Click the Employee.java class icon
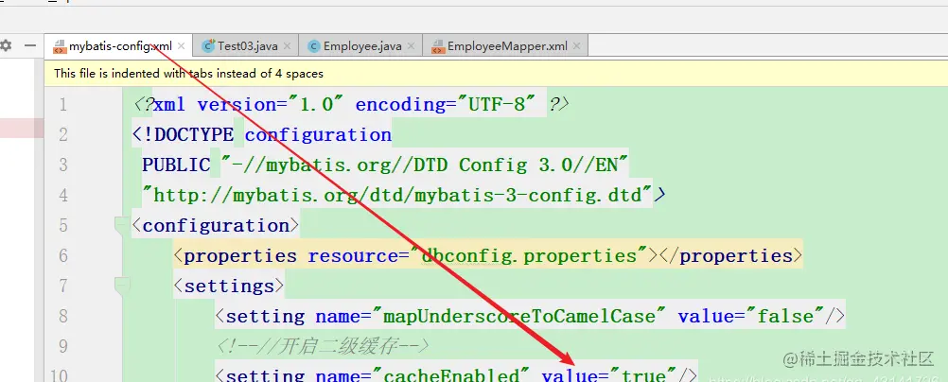This screenshot has height=382, width=948. 314,46
